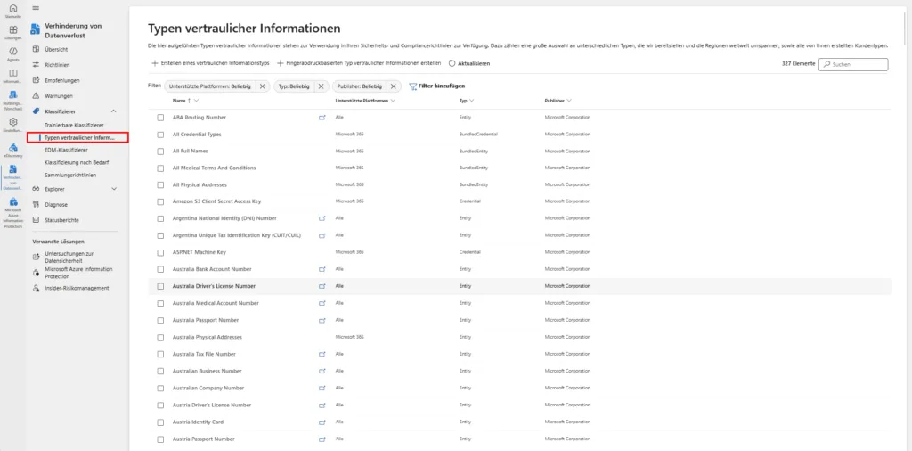Click test icon beside Australia Passport Number

point(322,320)
